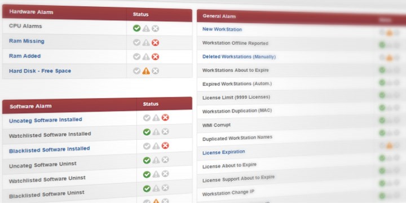Open Deleted Workstations (Manually) link
This screenshot has height=203, width=406.
pos(239,56)
